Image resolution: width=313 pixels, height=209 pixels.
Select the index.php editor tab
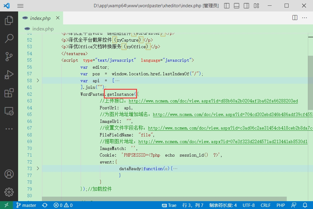click(40, 18)
